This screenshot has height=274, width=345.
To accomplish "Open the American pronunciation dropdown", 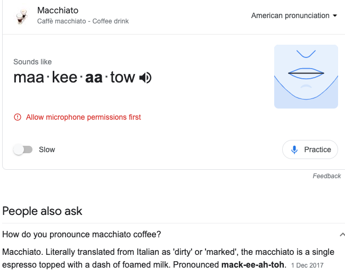I will (x=294, y=15).
